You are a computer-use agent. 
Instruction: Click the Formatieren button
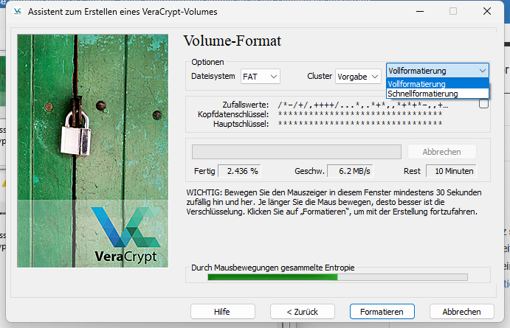click(x=382, y=312)
